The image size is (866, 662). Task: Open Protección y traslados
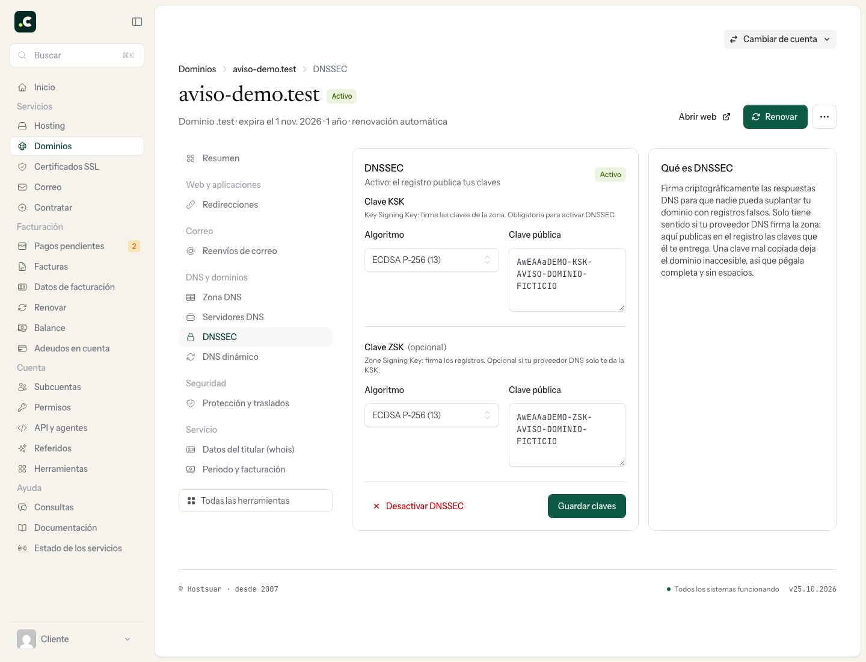256,403
